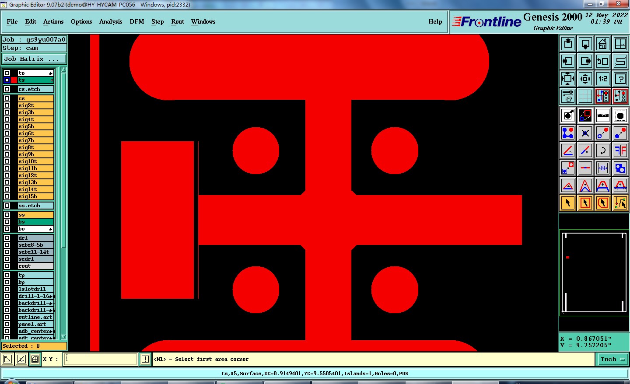Click the question mark help icon
The height and width of the screenshot is (384, 630).
point(620,79)
